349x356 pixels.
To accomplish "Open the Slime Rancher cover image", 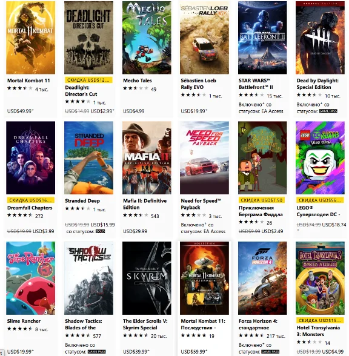I will point(31,278).
